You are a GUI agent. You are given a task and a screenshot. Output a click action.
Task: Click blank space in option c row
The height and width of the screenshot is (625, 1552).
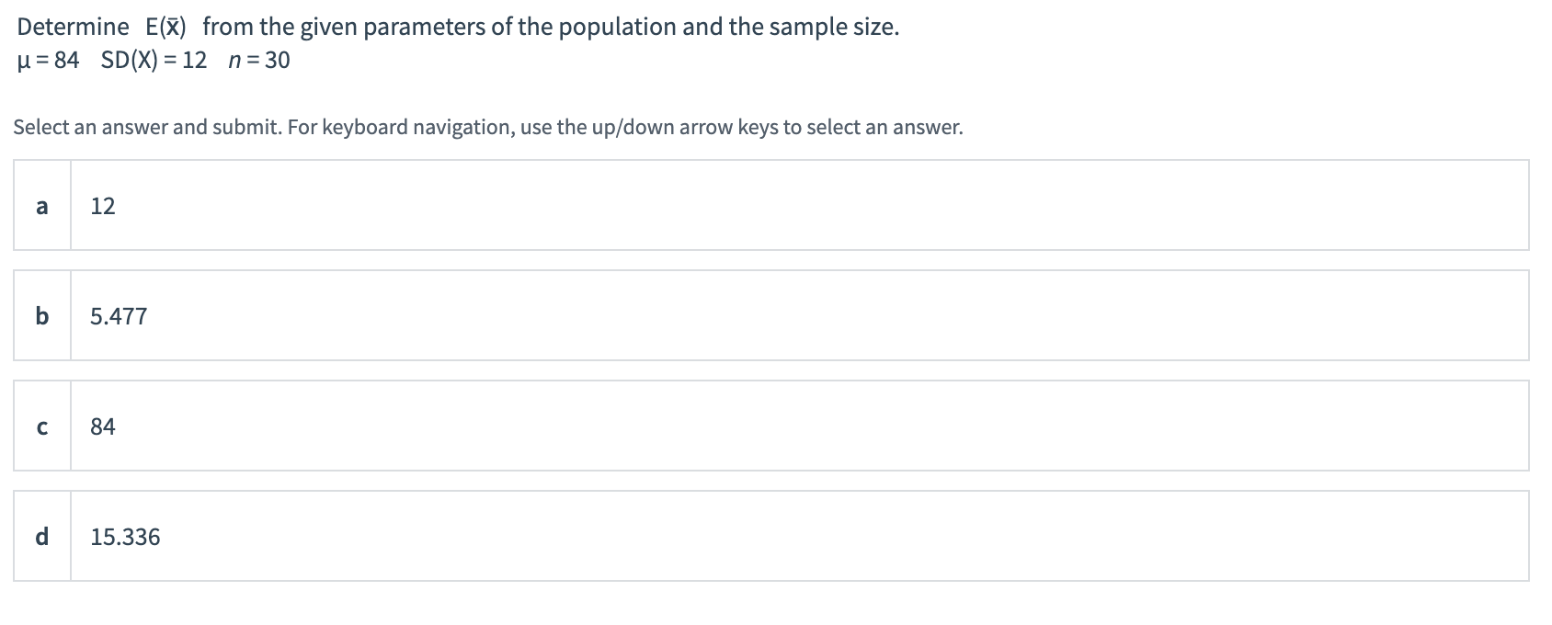798,426
